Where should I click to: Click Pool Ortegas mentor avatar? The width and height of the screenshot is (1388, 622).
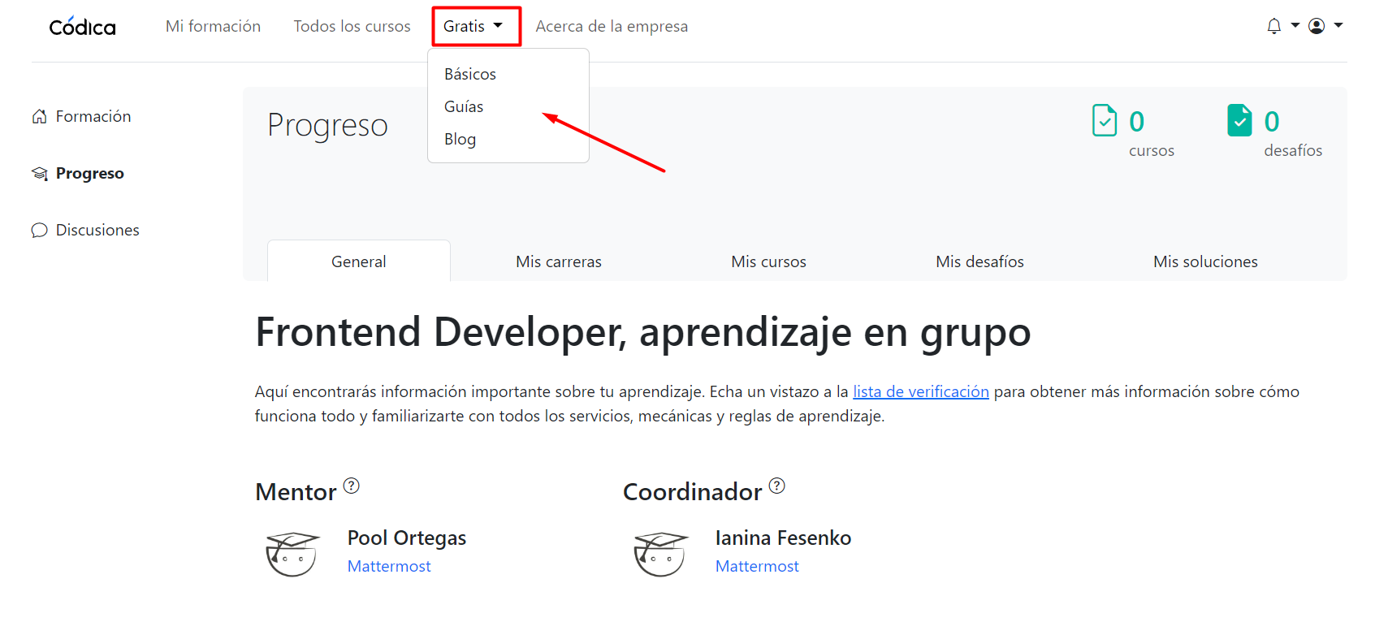pyautogui.click(x=292, y=554)
